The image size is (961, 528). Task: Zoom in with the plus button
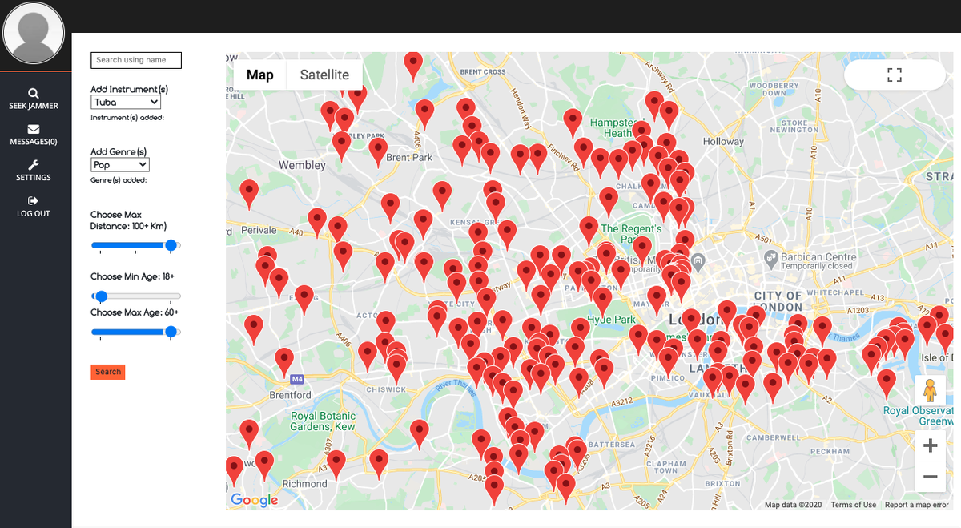coord(930,446)
